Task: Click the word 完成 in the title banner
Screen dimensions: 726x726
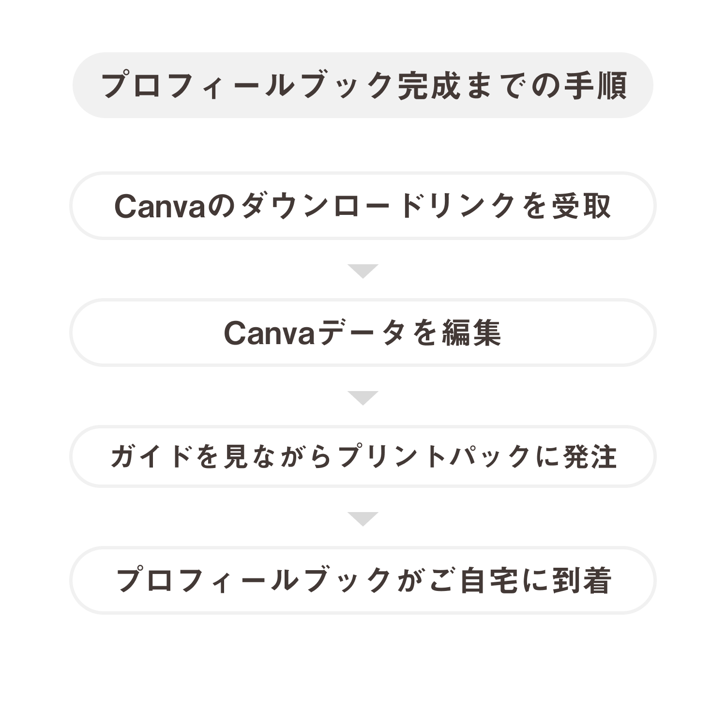Action: pyautogui.click(x=428, y=86)
